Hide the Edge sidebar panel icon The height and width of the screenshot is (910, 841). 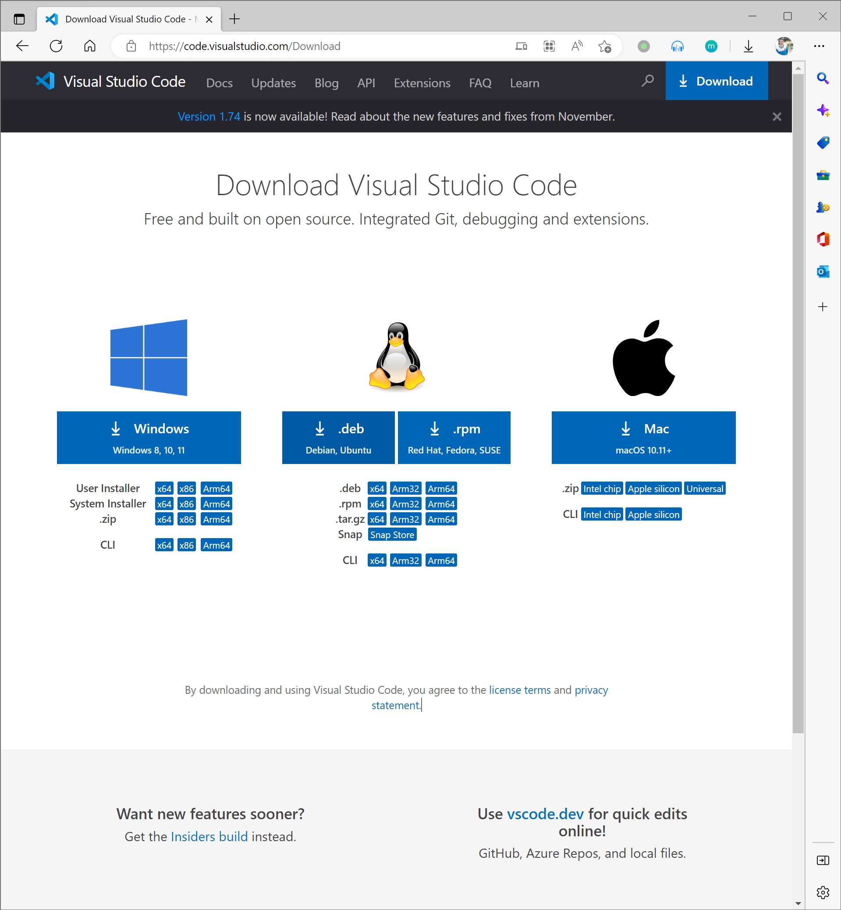pos(823,860)
